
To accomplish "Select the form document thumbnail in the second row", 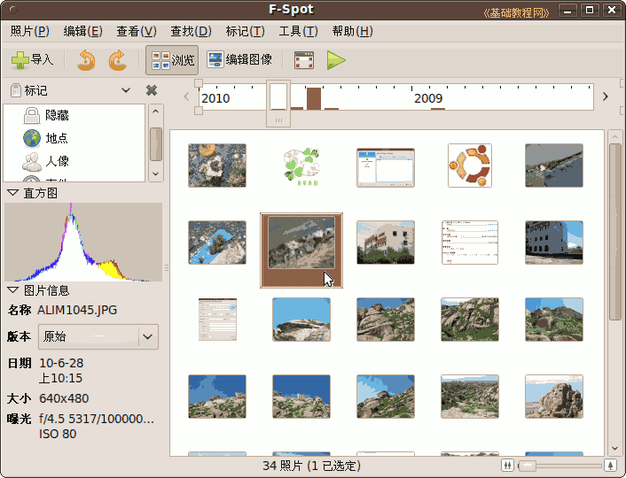I will click(x=470, y=243).
